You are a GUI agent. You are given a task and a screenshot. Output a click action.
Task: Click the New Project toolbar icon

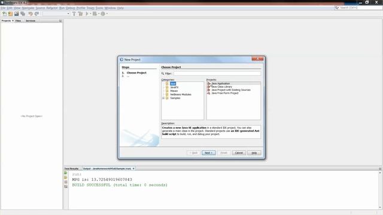[x=11, y=14]
